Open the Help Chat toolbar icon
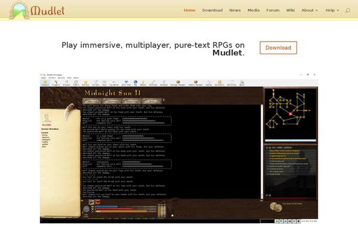This screenshot has width=358, height=238. (x=126, y=83)
